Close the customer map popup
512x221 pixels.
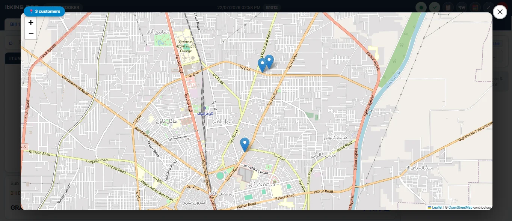click(500, 12)
